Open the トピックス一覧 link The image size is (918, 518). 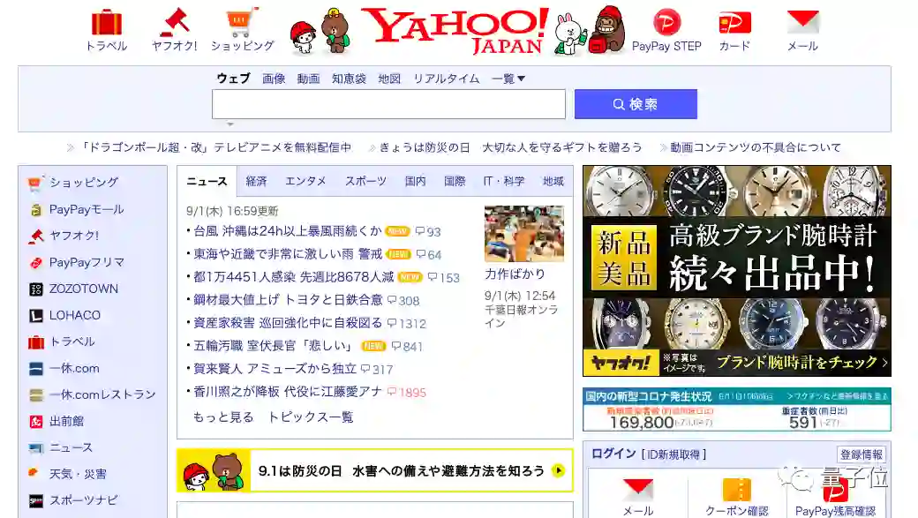(311, 417)
